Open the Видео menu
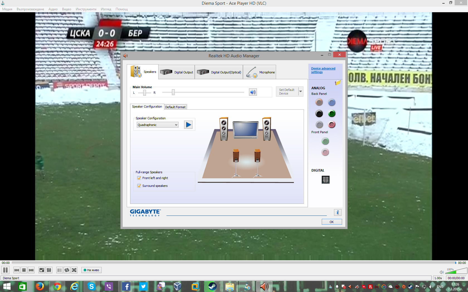 (67, 9)
